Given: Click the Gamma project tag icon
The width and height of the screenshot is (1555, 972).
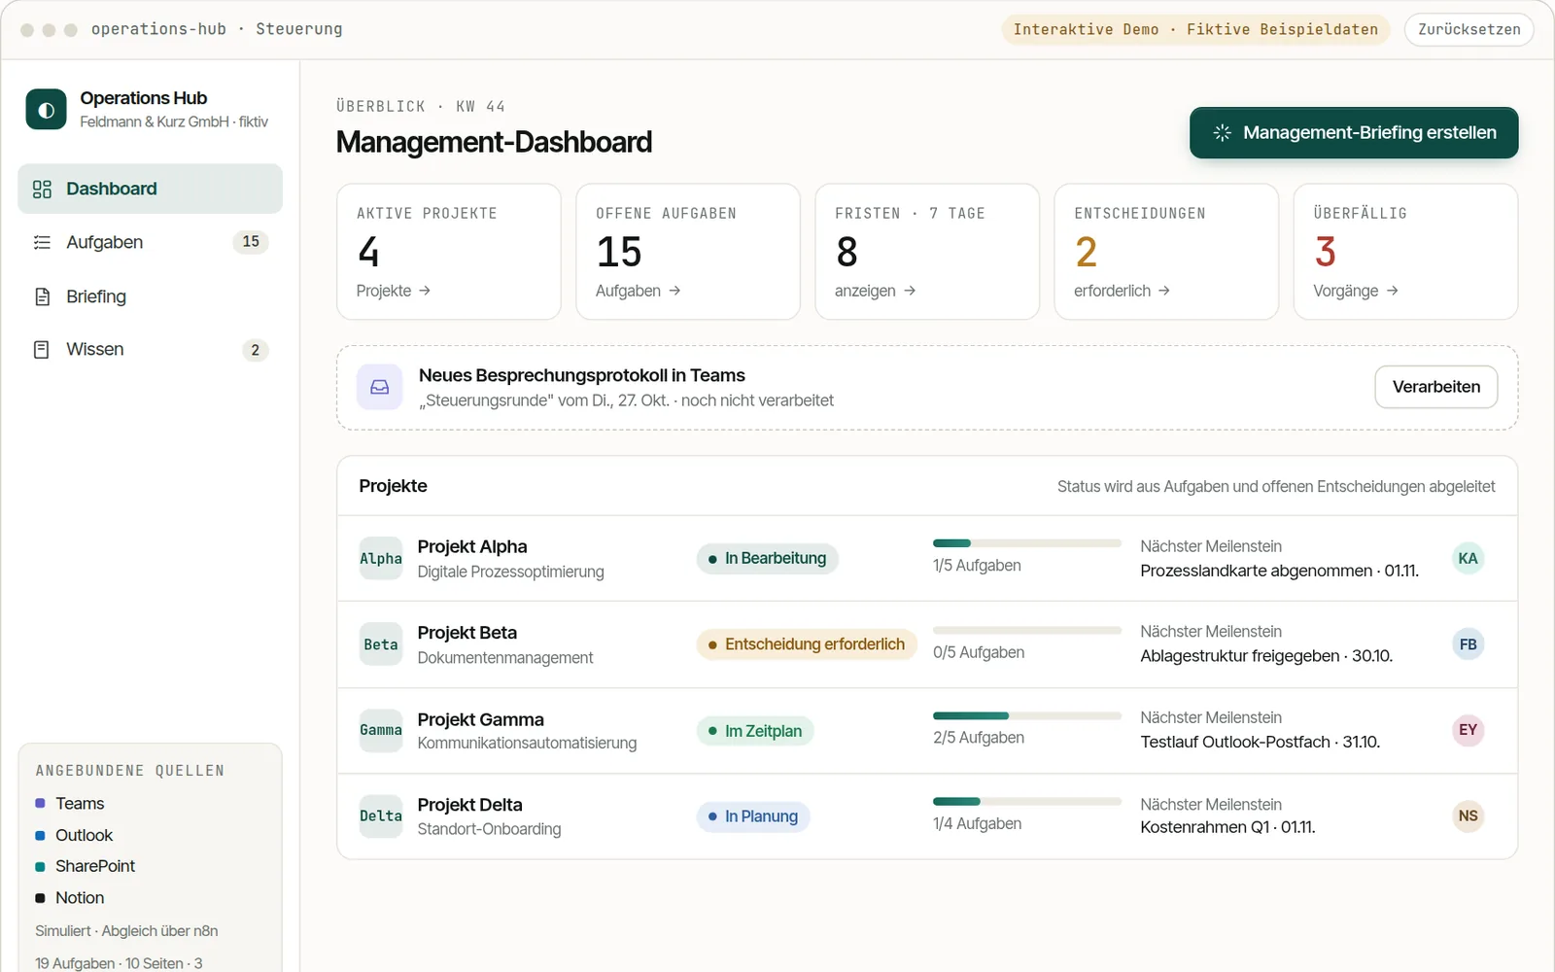Looking at the screenshot, I should click(x=381, y=730).
